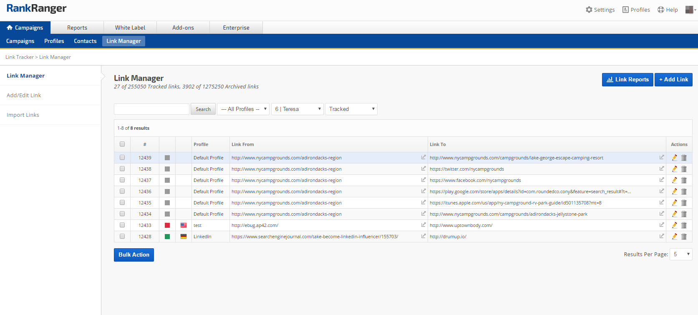
Task: Delete link 12438 using its trash icon
Action: 684,169
